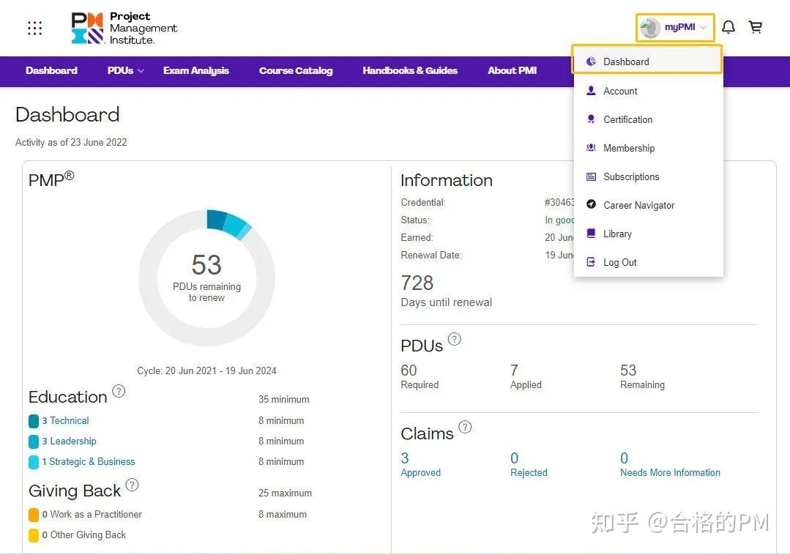Click the Leadership color swatch

[x=34, y=442]
